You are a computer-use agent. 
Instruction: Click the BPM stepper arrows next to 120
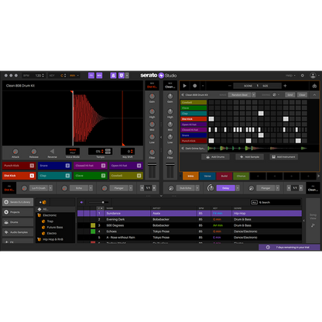[x=43, y=76]
